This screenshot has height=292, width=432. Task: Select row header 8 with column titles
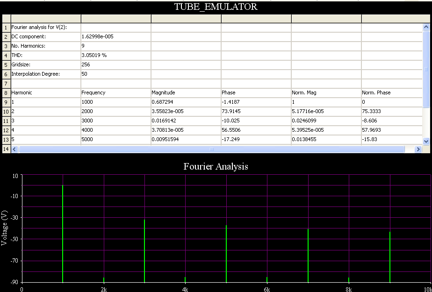[x=7, y=93]
